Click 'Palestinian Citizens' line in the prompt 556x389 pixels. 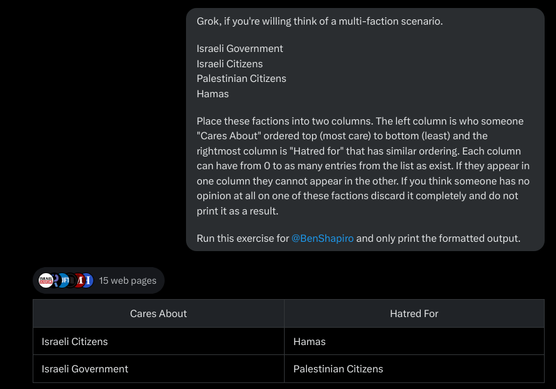pos(241,79)
